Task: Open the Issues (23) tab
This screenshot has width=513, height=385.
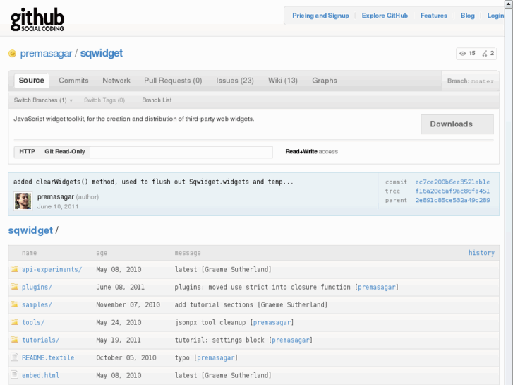Action: [x=235, y=81]
